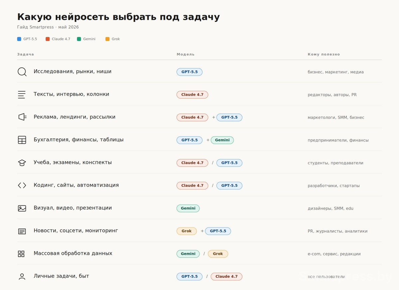Click the text Массовая обработка данных
The height and width of the screenshot is (290, 399).
point(73,254)
